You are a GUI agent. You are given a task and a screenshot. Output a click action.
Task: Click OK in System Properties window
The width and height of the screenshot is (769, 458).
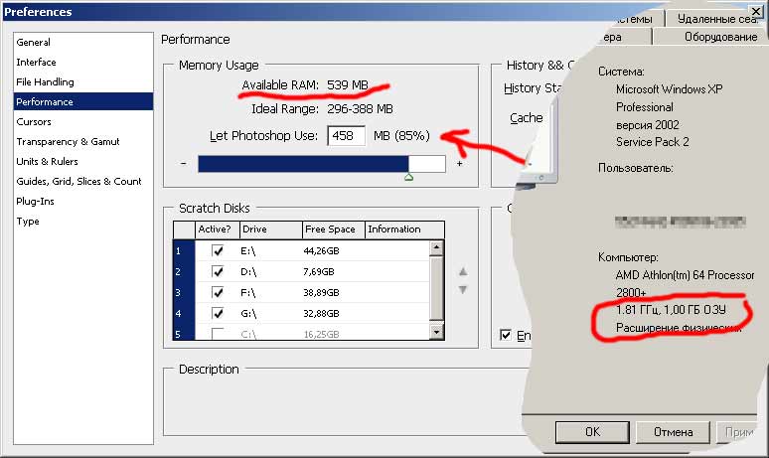click(x=592, y=432)
